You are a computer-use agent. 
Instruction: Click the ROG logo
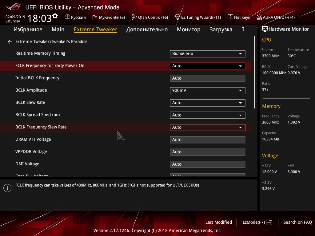(x=13, y=7)
